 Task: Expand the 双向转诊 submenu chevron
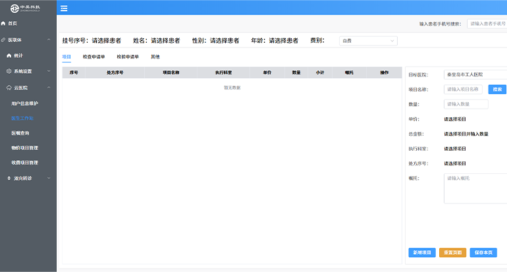click(49, 178)
